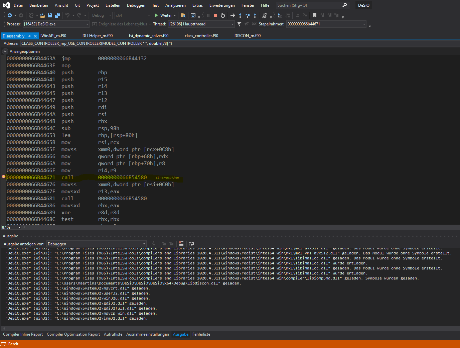460x348 pixels.
Task: Toggle a bookmark with the flag icon
Action: 314,15
